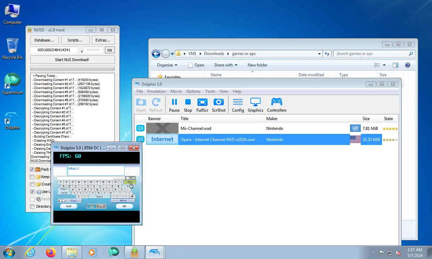Click the OK button on emulated keyboard
The width and height of the screenshot is (432, 259).
(125, 206)
